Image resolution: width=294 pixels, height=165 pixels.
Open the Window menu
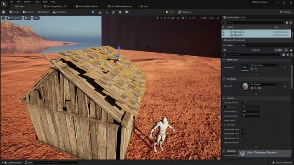click(x=27, y=2)
